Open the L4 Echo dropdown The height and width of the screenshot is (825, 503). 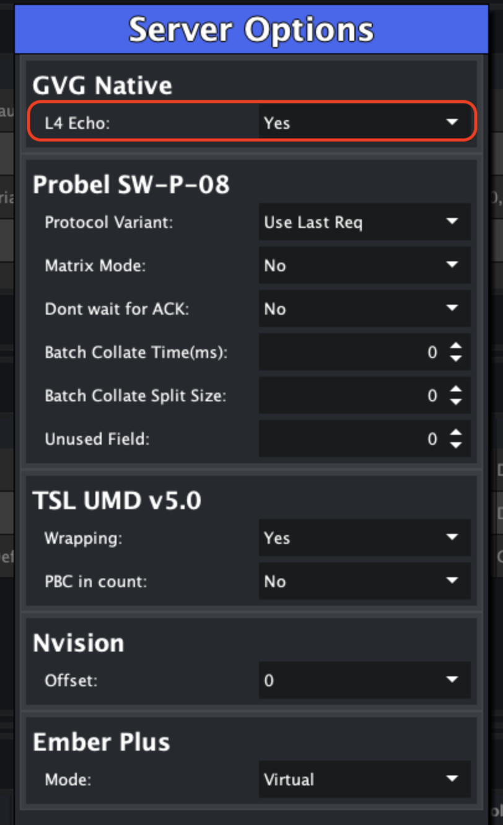pos(365,123)
